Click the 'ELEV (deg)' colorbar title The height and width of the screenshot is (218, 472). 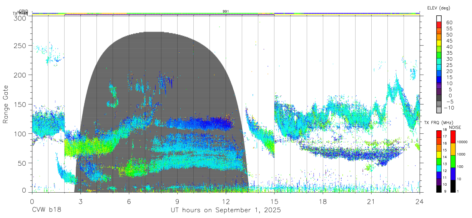coord(439,8)
